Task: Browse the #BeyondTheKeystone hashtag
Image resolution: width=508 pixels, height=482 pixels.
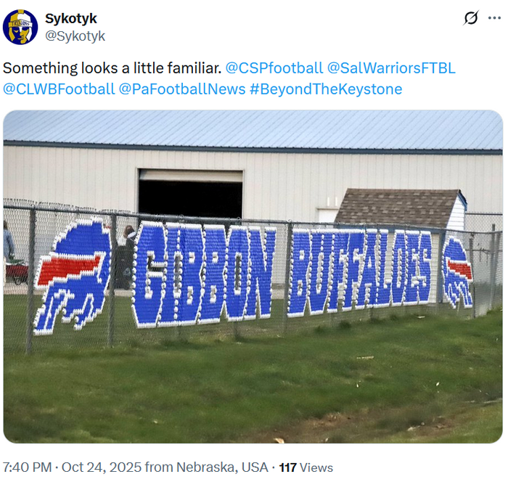Action: click(x=327, y=89)
